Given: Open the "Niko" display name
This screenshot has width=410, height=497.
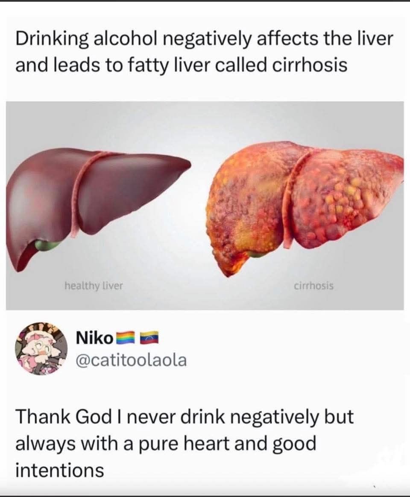Looking at the screenshot, I should point(95,338).
